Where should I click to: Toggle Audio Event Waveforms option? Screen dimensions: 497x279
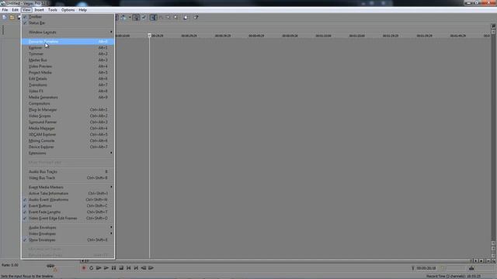tap(68, 200)
